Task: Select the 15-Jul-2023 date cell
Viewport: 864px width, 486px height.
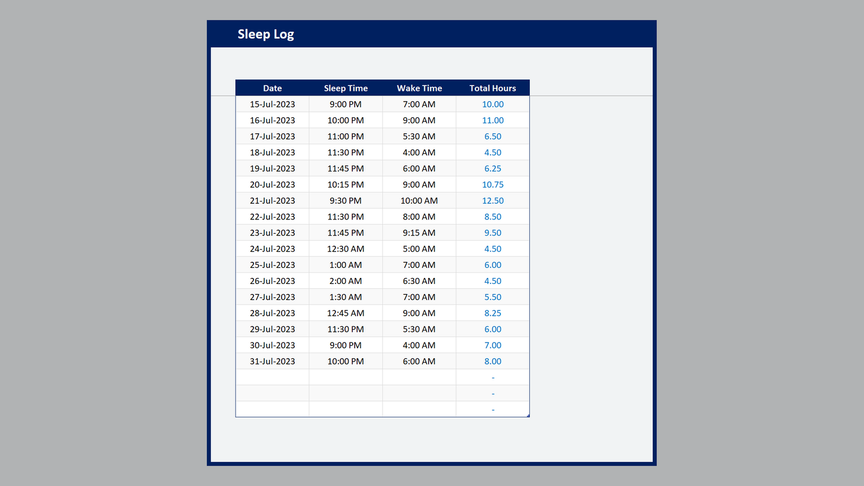Action: (272, 104)
